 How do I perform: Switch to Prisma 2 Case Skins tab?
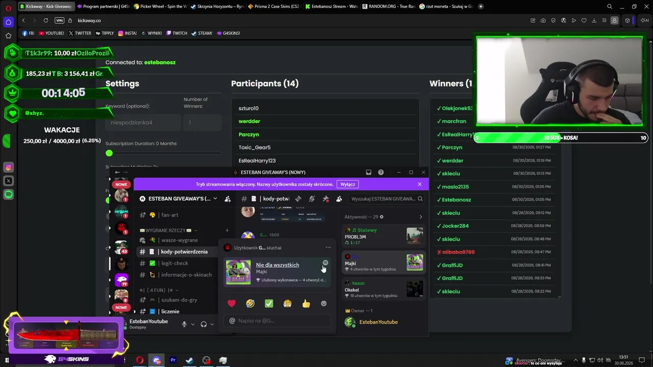point(274,7)
